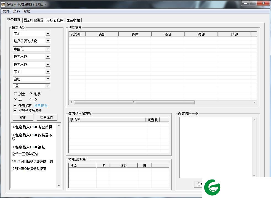This screenshot has height=198, width=271.
Task: Open the 设置护石 link
Action: (41, 105)
